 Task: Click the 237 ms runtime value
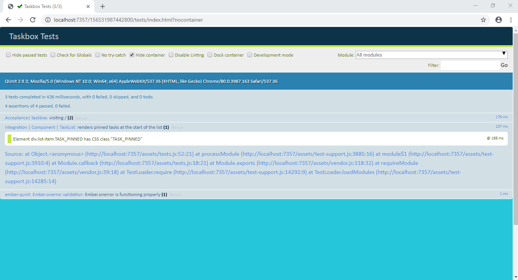coord(502,126)
